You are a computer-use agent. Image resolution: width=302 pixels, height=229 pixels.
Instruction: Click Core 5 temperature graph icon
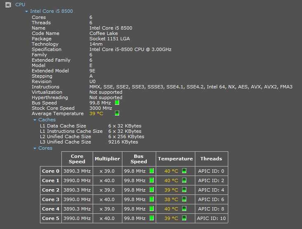click(184, 218)
